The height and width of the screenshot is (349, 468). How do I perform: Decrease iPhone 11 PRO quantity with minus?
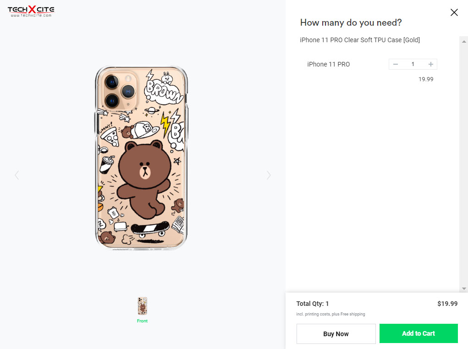[x=396, y=64]
